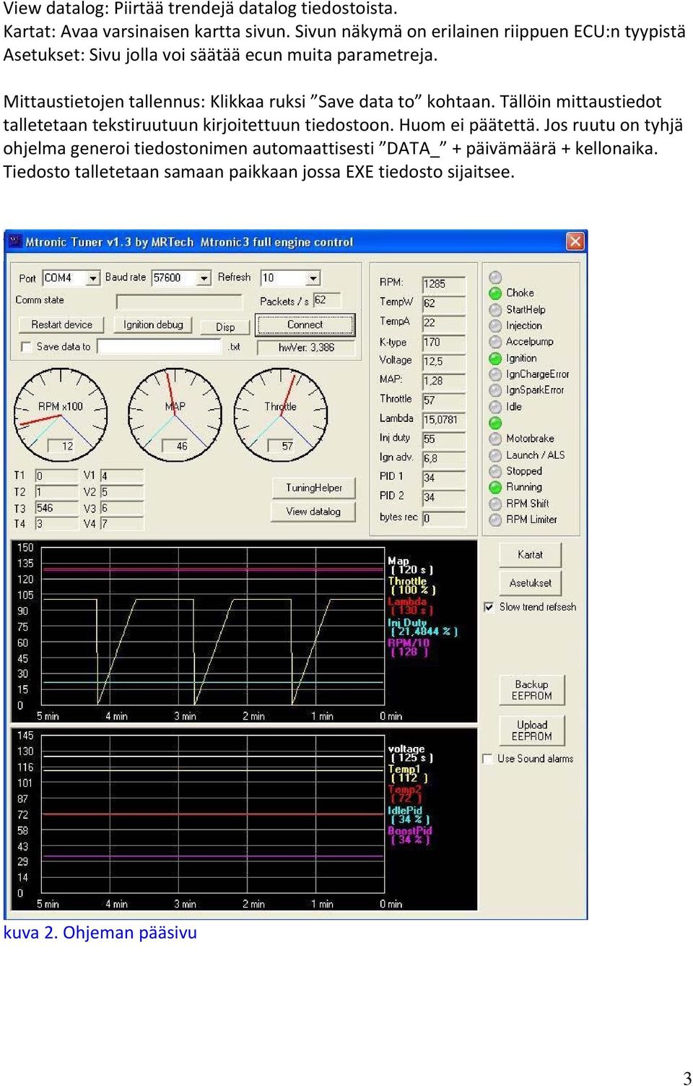The image size is (693, 1086).
Task: Click the Throttle gauge
Action: (x=281, y=415)
